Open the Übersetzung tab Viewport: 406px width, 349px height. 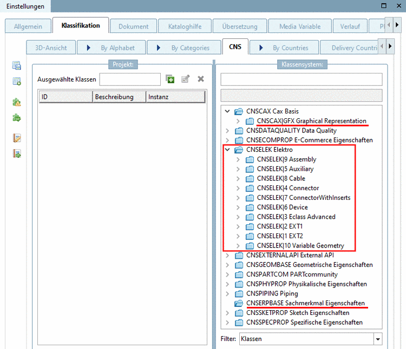coord(240,26)
